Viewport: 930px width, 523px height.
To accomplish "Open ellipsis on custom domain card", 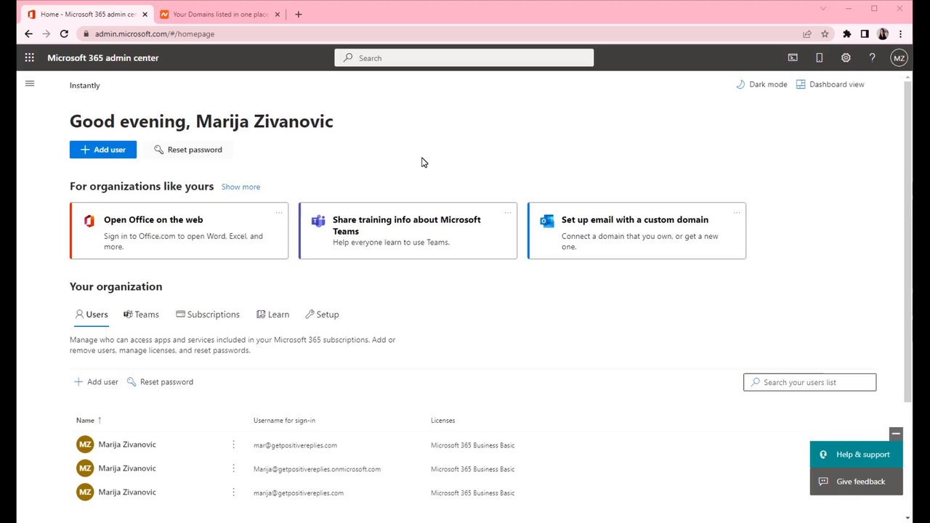I will point(737,212).
